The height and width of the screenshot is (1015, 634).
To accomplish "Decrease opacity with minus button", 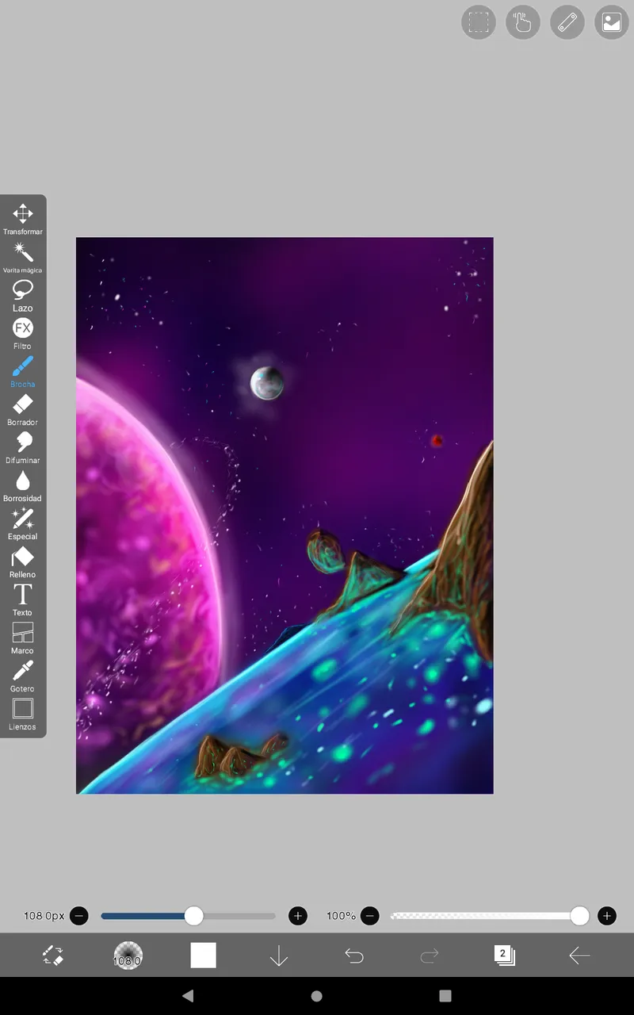I will point(370,916).
